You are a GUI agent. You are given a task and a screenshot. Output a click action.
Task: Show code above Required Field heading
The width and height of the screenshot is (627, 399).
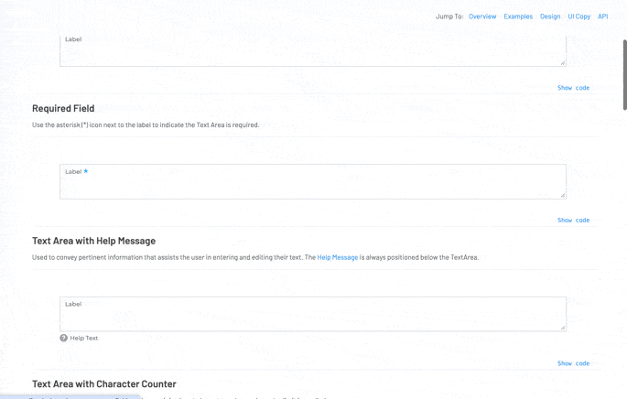pos(573,88)
